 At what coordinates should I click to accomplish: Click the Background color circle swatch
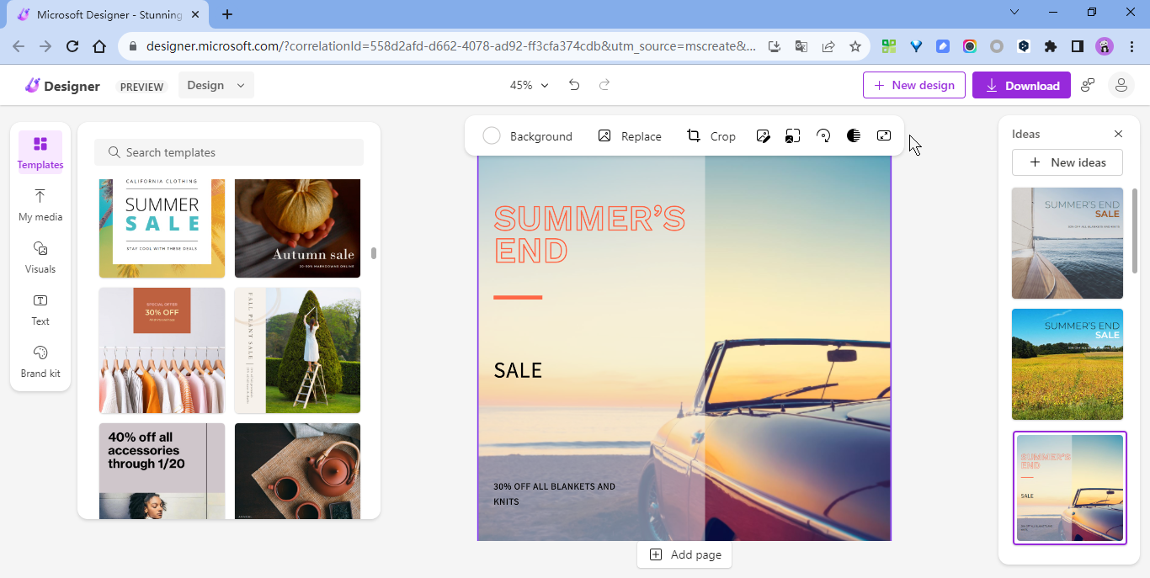492,136
